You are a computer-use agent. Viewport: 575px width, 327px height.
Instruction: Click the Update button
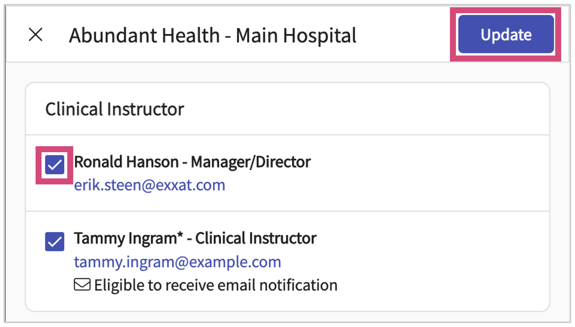pyautogui.click(x=506, y=34)
